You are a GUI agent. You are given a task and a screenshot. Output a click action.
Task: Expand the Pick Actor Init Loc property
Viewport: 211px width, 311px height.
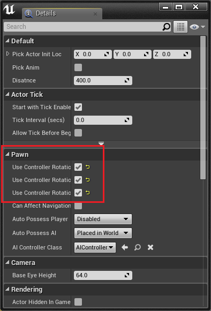pos(7,54)
